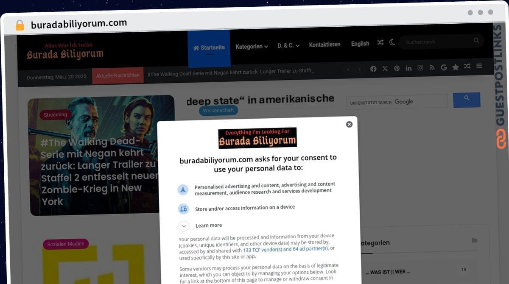Open the Pinterest social icon
Viewport: 509px width, 284px height.
coord(397,68)
